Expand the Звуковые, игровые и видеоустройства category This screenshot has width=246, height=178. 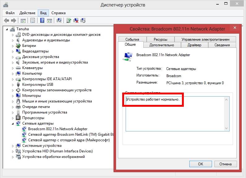tap(13, 63)
